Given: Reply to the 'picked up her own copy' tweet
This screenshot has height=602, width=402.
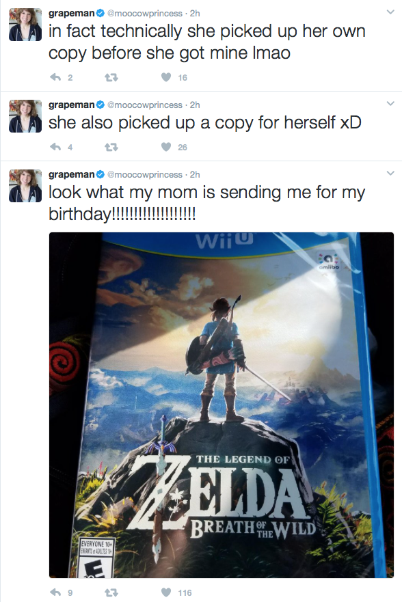Looking at the screenshot, I should pyautogui.click(x=55, y=77).
